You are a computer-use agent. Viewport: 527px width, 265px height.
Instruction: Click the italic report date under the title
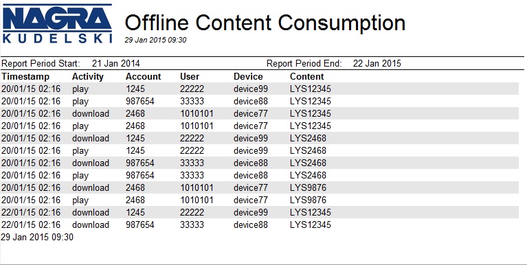click(155, 40)
